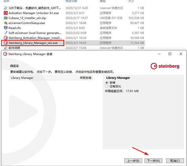Select the Steinberg_Activation_Manager_Install icon
This screenshot has height=166, width=187.
pos(5,38)
